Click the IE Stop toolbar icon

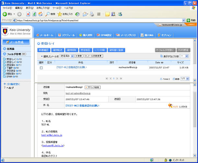tap(28, 14)
